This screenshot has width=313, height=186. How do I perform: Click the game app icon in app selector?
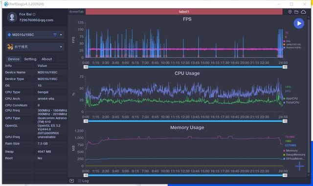(x=10, y=47)
